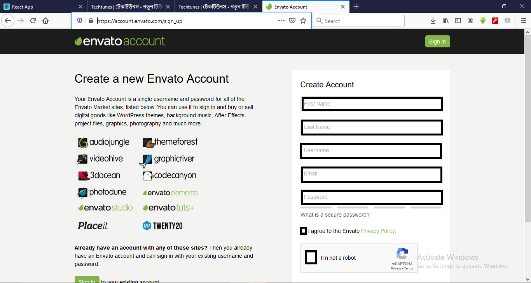Bookmark this page with the star
Screen dimensions: 531x283
(303, 21)
